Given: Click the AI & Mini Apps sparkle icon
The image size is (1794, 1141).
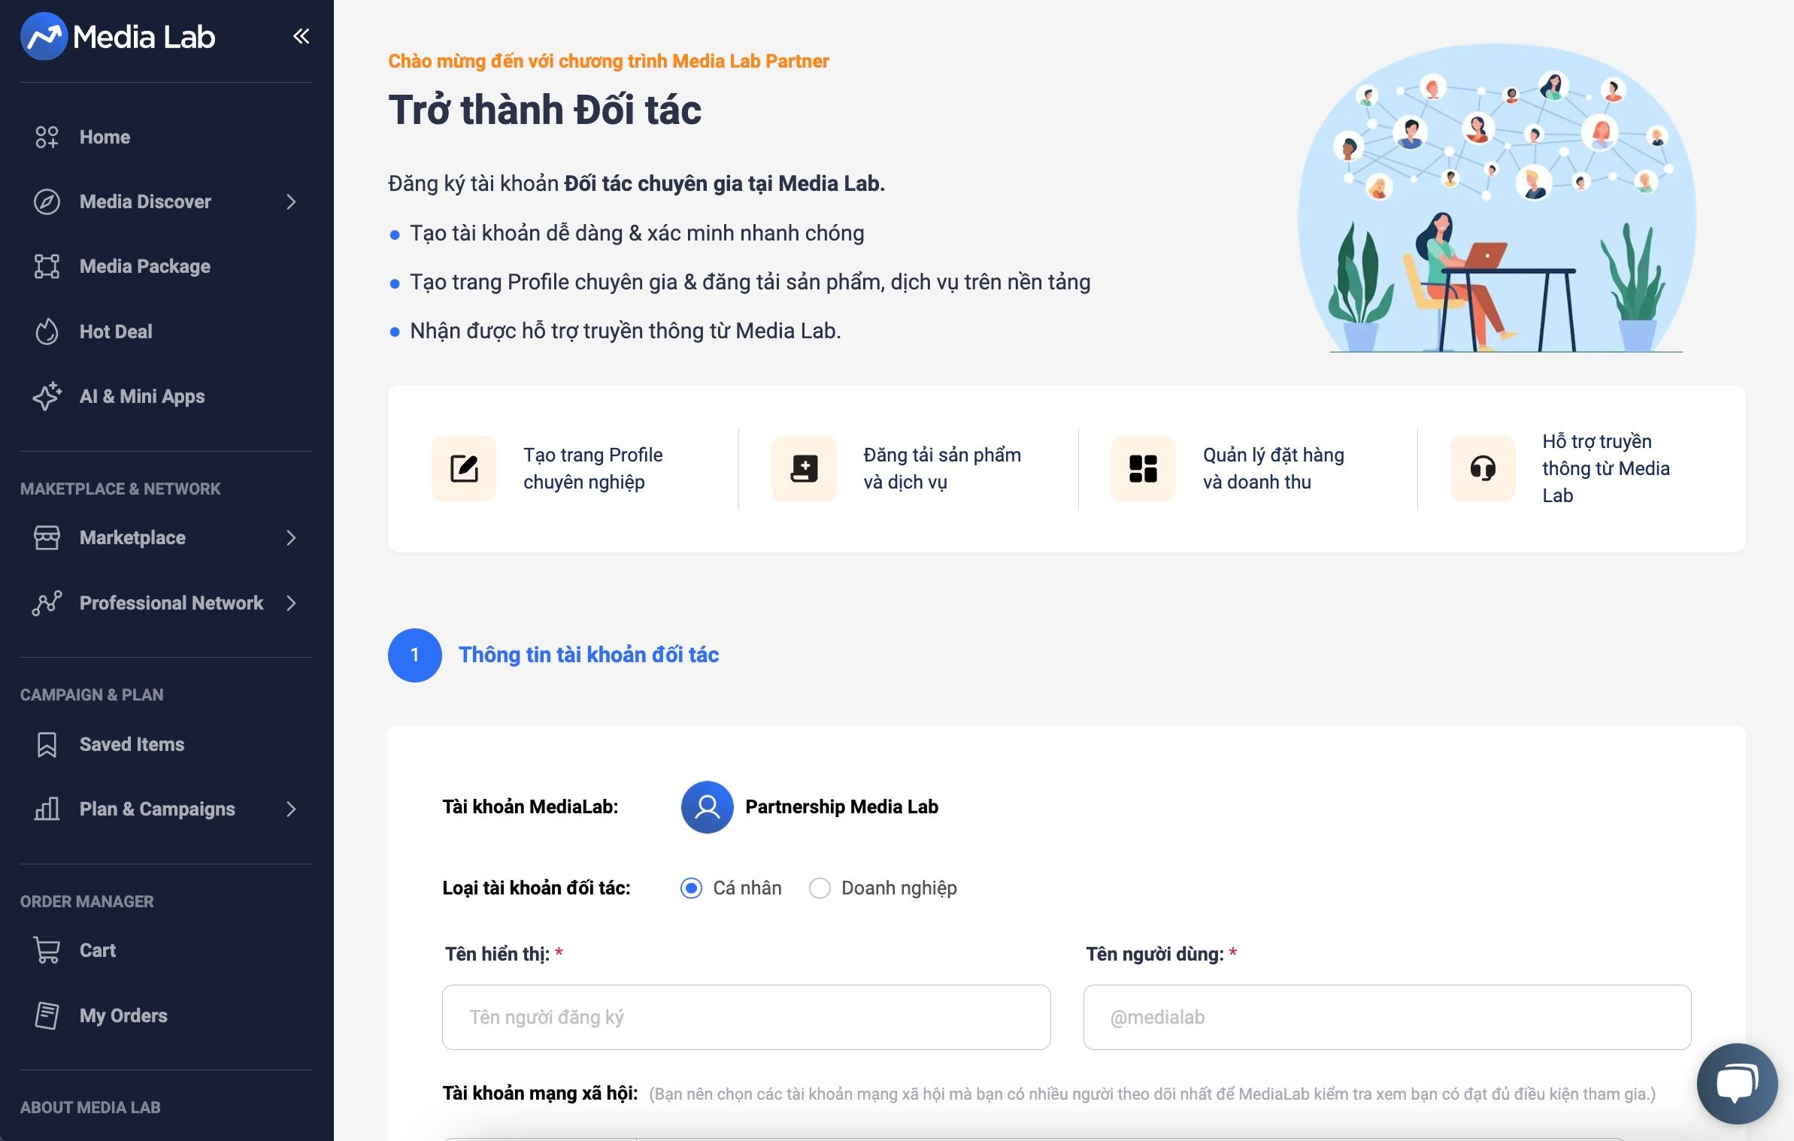Looking at the screenshot, I should pyautogui.click(x=47, y=396).
